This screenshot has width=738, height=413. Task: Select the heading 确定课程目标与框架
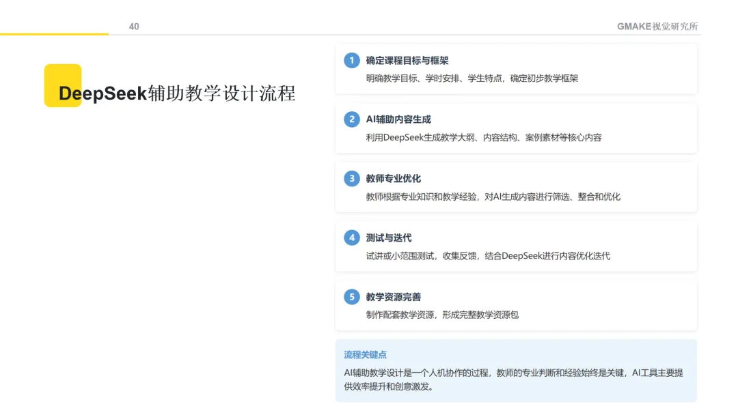click(407, 61)
